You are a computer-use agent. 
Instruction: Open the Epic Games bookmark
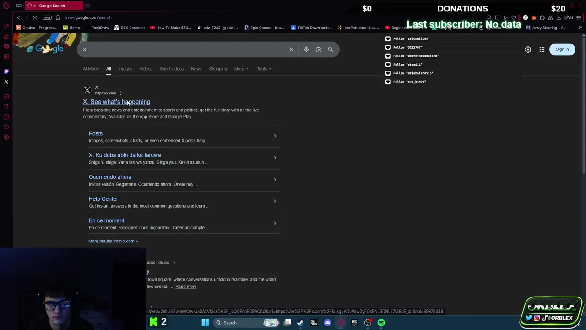pos(264,27)
